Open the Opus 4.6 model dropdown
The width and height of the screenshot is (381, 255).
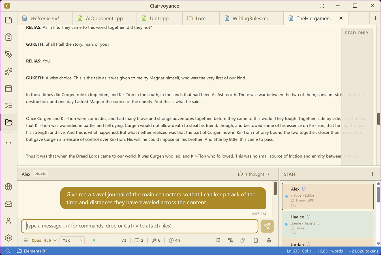pos(44,240)
